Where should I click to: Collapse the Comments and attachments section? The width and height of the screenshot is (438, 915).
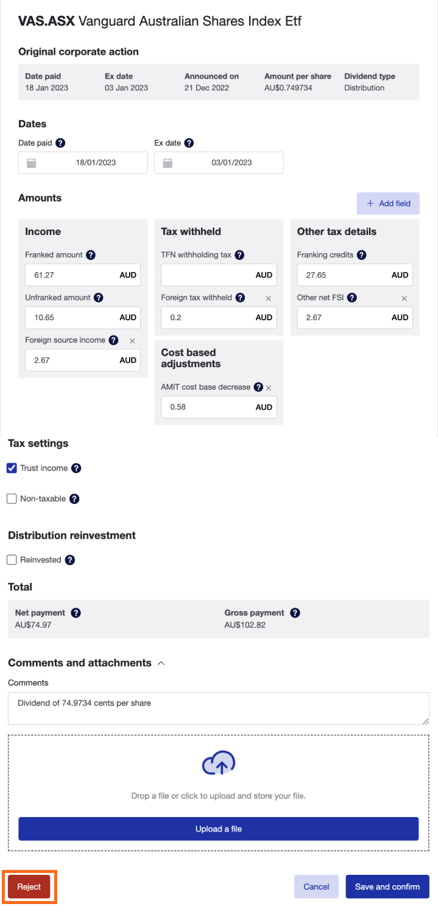point(161,663)
